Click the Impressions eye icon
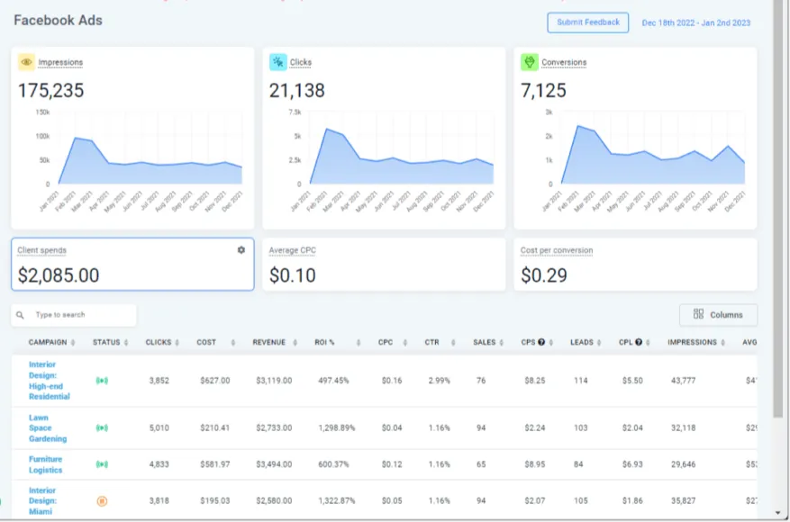The height and width of the screenshot is (522, 790). pos(26,62)
